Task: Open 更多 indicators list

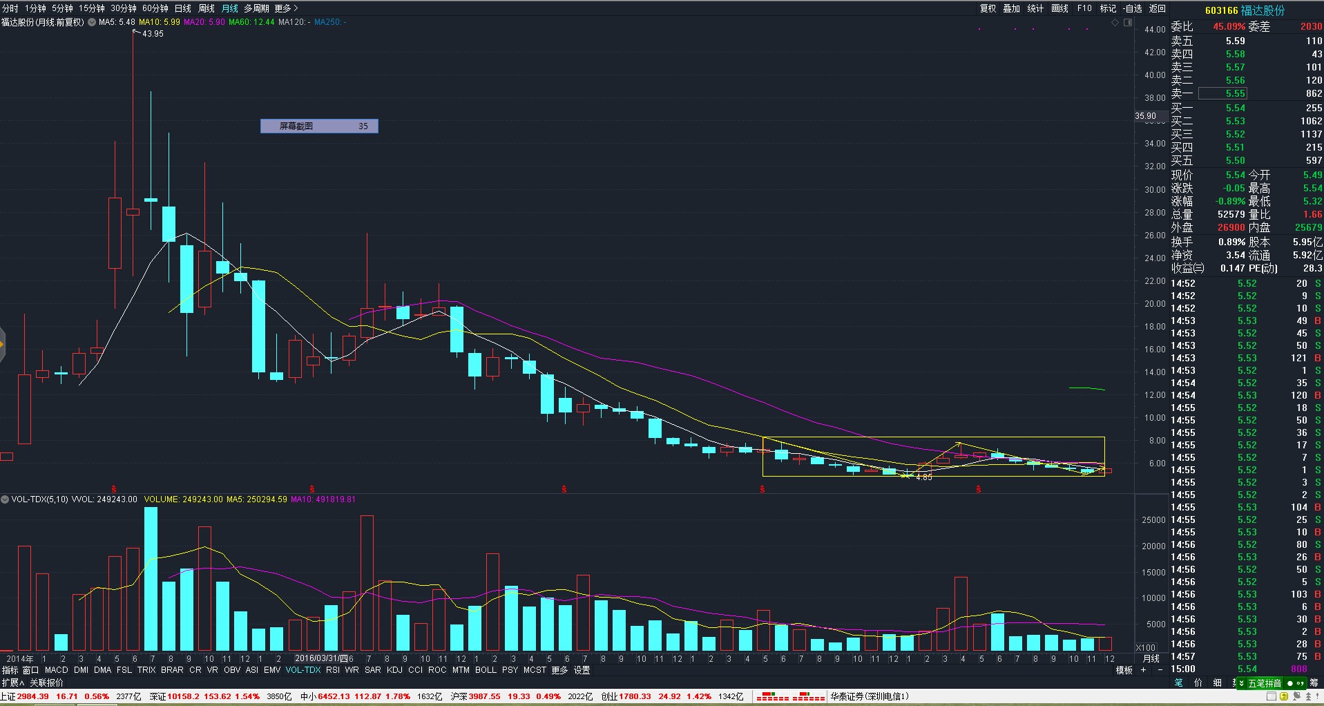Action: pos(559,670)
